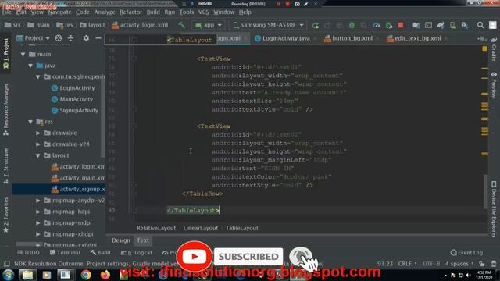Open the Terminal tool window
This screenshot has width=500, height=281.
[65, 253]
